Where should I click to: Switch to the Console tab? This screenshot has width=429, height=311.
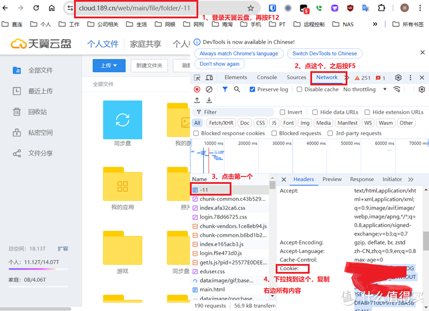pyautogui.click(x=267, y=78)
